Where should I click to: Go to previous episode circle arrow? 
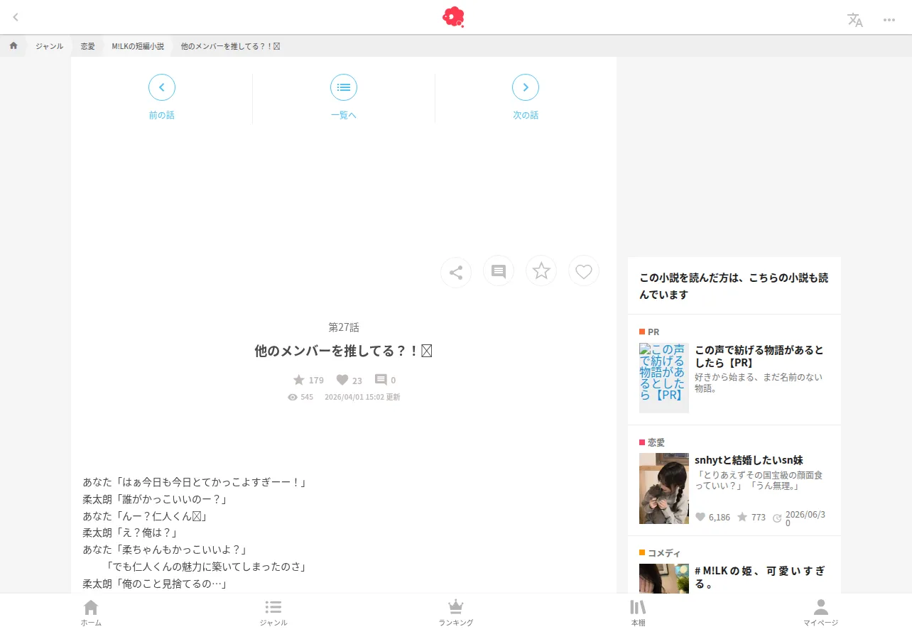[x=162, y=87]
